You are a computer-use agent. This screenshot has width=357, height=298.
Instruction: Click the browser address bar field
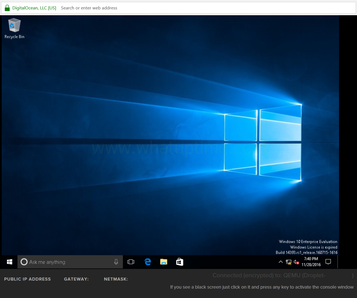pyautogui.click(x=207, y=8)
